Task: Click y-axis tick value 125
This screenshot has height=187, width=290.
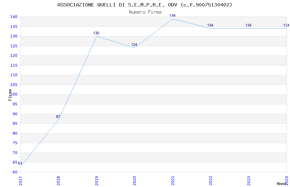Action: 14,46
